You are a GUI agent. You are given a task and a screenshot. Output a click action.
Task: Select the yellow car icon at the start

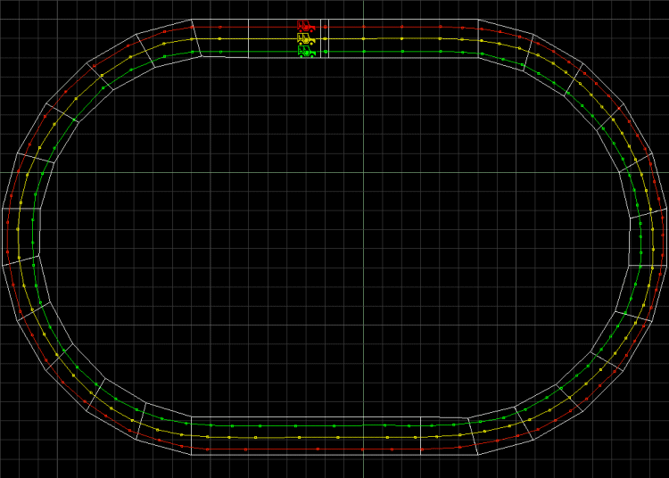coord(305,39)
